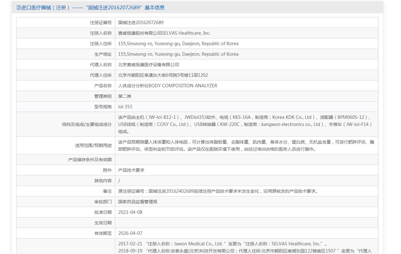Click the approval department 国家药品监督管理局
The image size is (401, 254).
[x=138, y=202]
